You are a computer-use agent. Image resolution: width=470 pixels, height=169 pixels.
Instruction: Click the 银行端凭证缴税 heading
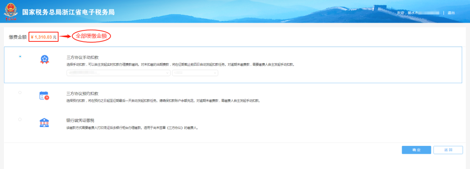(81, 120)
